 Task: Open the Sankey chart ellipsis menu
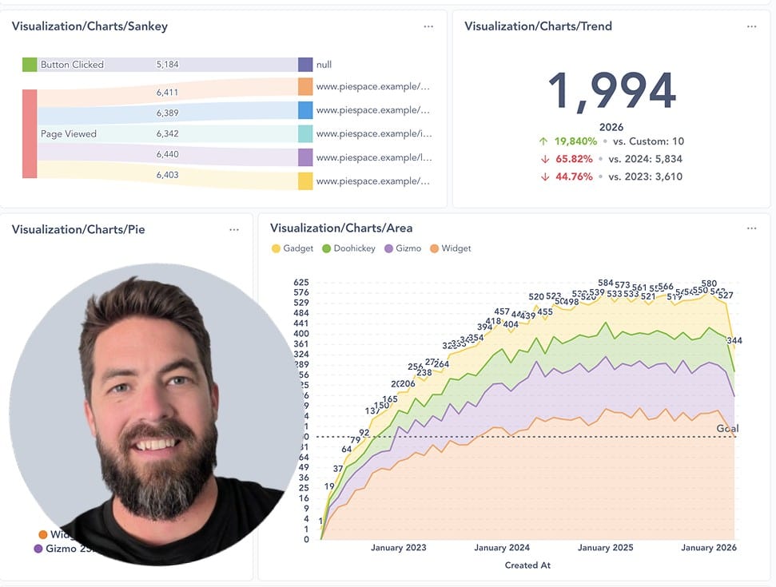click(428, 26)
